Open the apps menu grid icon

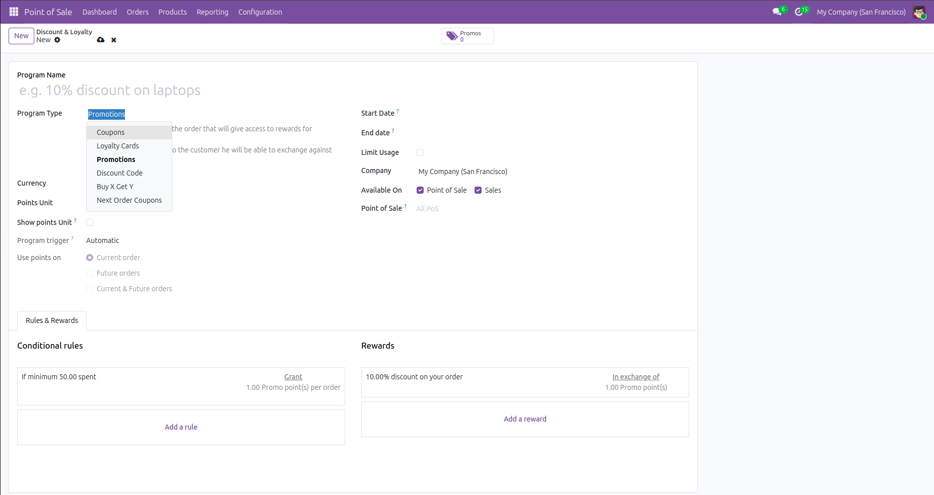[x=14, y=12]
